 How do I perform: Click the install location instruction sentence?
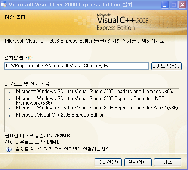coord(85,41)
